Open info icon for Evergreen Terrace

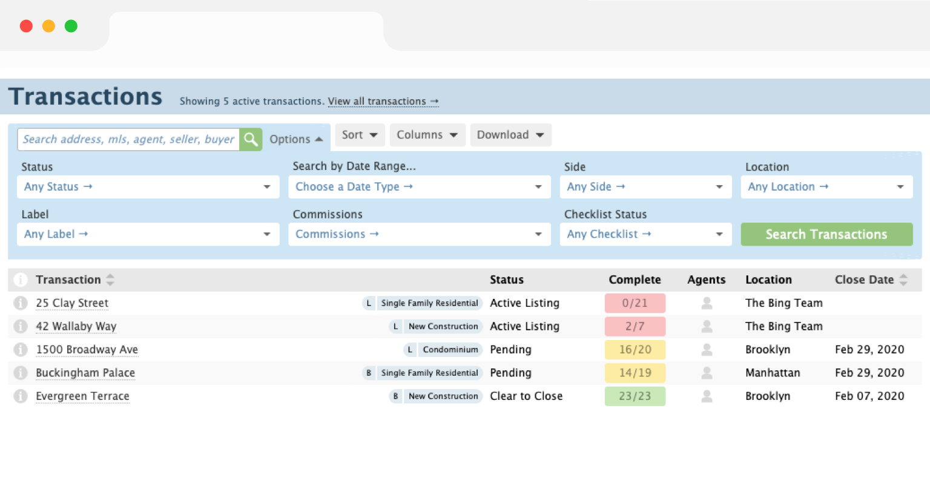(x=21, y=396)
